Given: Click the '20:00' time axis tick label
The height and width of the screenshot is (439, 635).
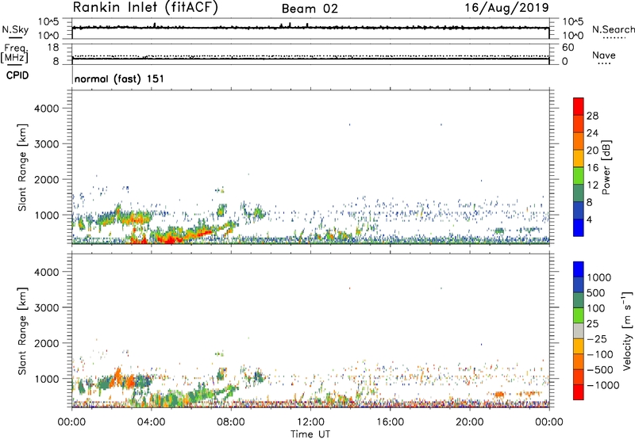Looking at the screenshot, I should (470, 422).
